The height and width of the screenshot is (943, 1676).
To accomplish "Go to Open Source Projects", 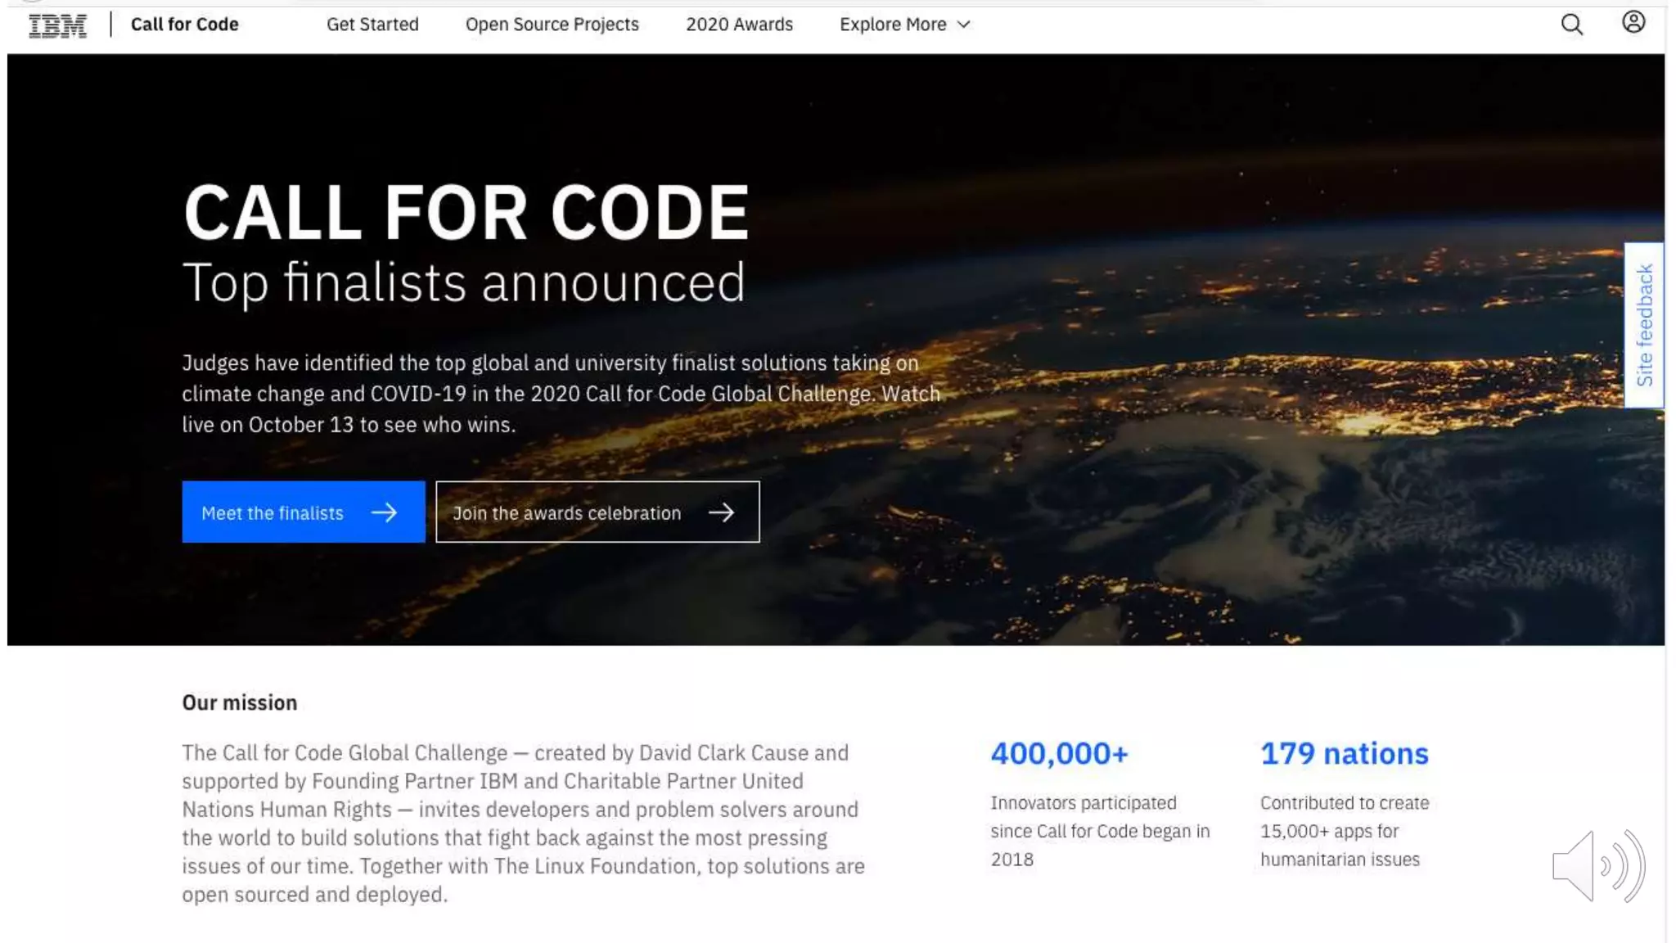I will pyautogui.click(x=552, y=25).
